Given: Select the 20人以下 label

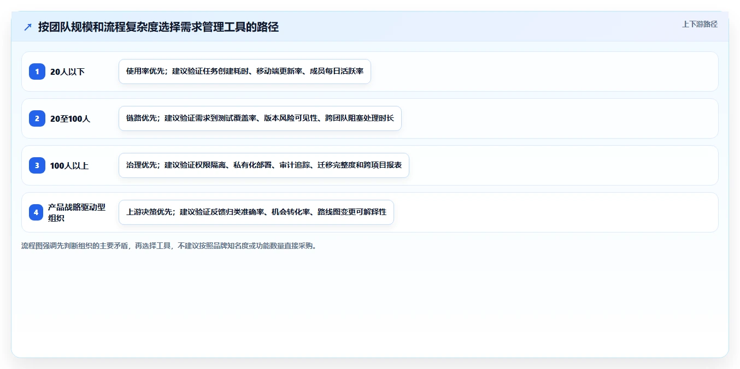Looking at the screenshot, I should (x=67, y=72).
